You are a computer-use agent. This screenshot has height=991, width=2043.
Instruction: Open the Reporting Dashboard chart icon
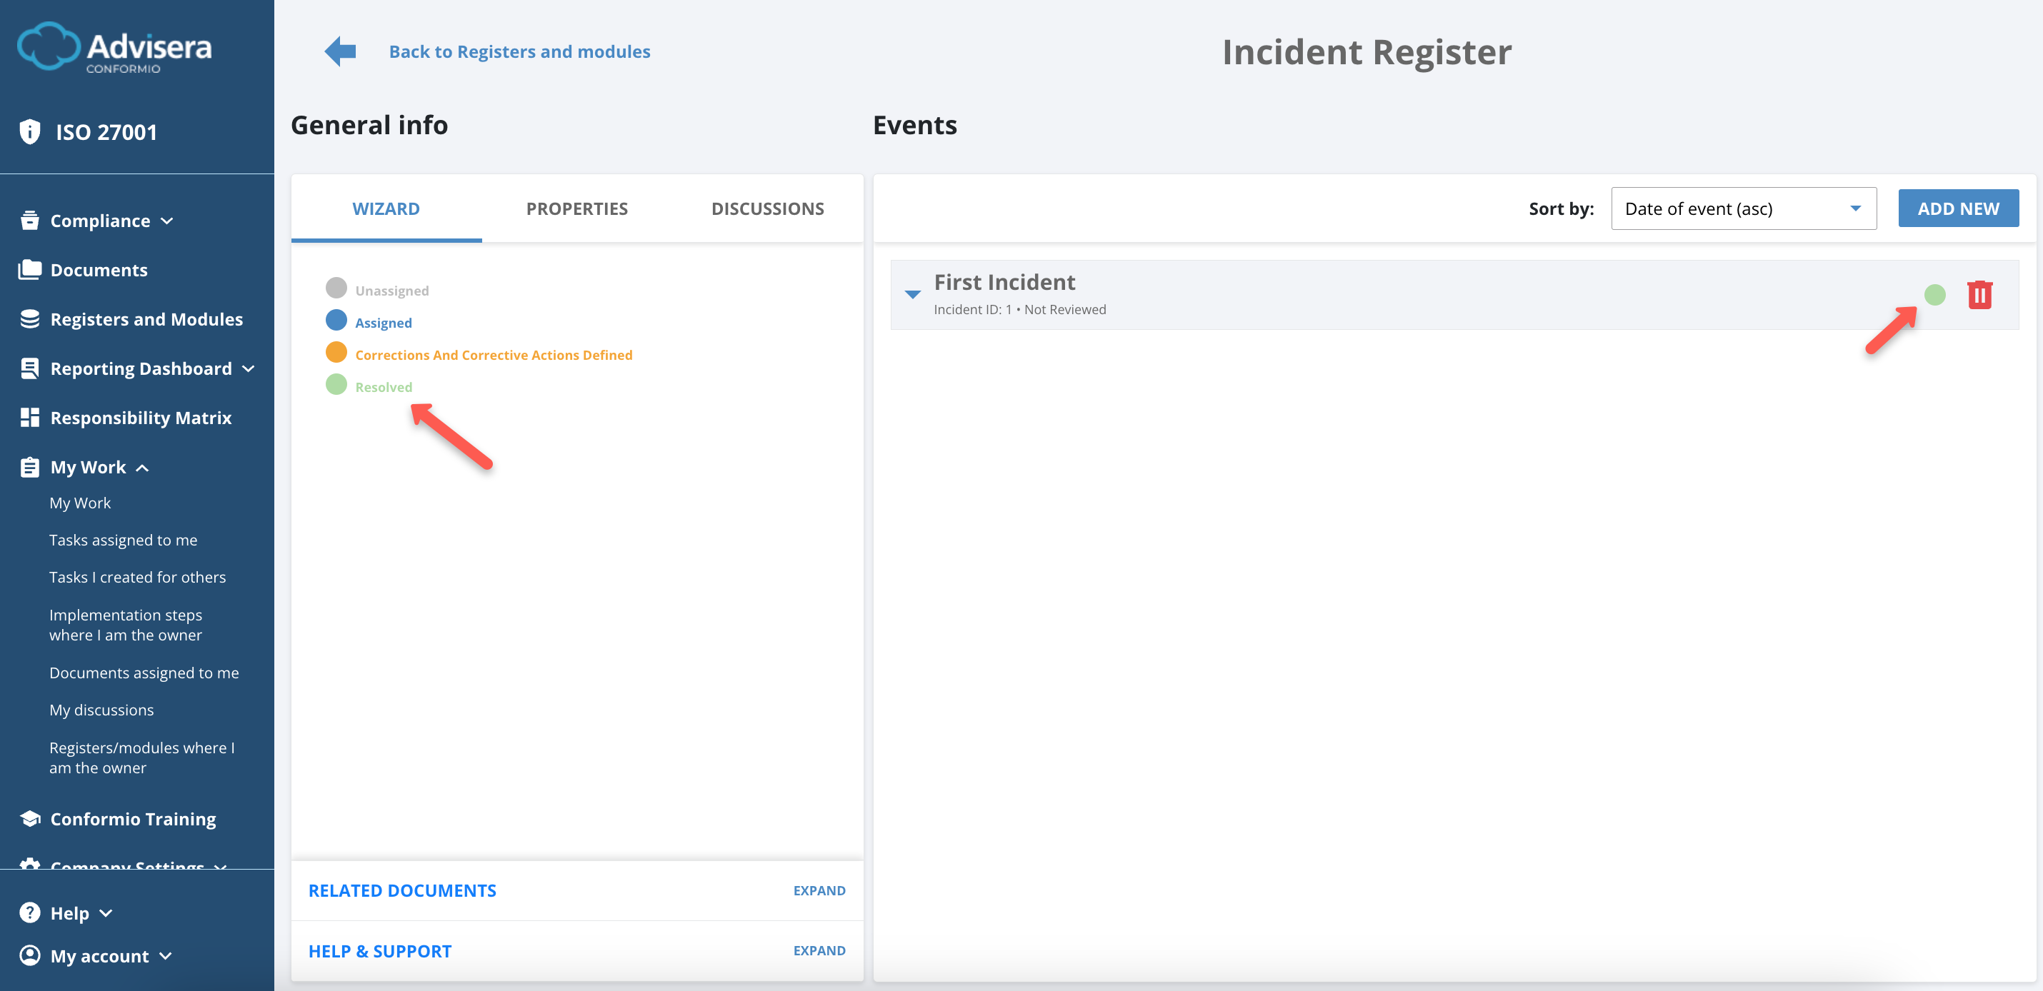[29, 368]
